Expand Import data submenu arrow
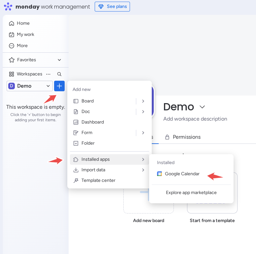 tap(143, 170)
